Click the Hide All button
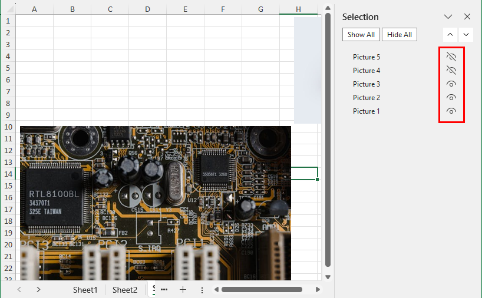This screenshot has width=482, height=298. tap(400, 34)
